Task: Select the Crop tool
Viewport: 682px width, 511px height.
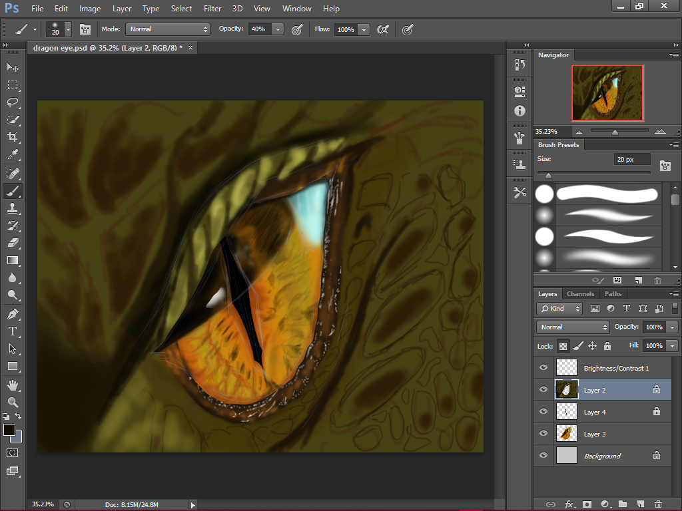Action: pos(12,136)
